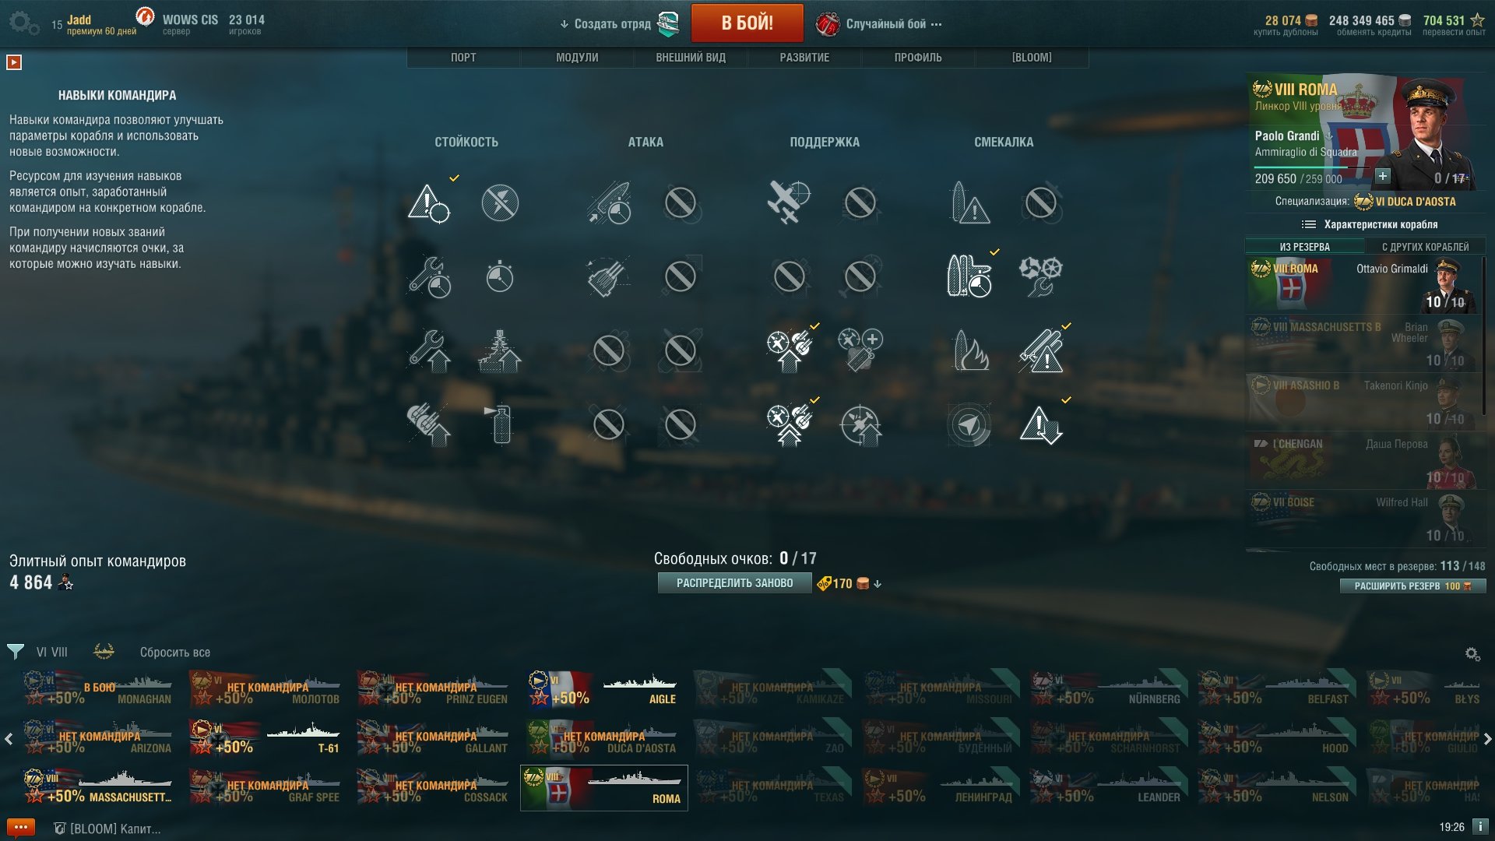Click the settings gear icon top-left
Image resolution: width=1495 pixels, height=841 pixels.
(24, 23)
